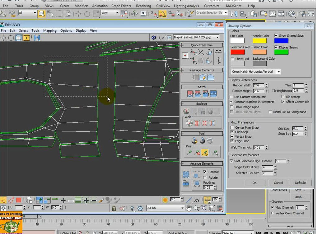
Task: Click the Selection Color red swatch
Action: click(x=238, y=52)
